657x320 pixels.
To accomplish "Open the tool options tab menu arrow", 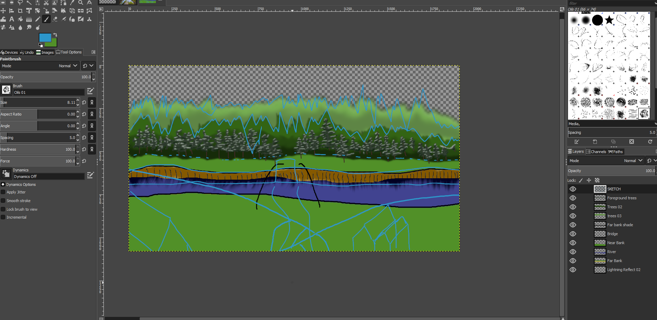I will (x=93, y=52).
